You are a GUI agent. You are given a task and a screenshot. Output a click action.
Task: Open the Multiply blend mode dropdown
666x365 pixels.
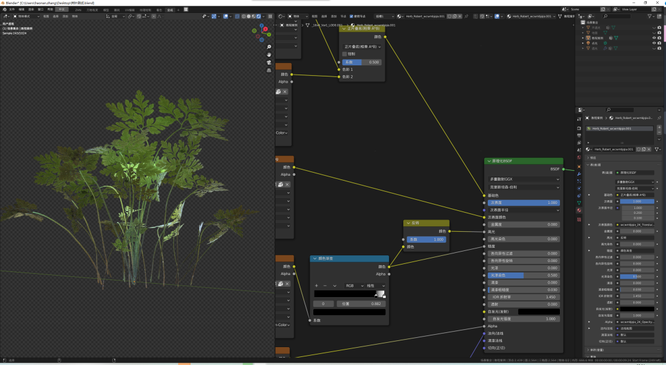pos(362,46)
